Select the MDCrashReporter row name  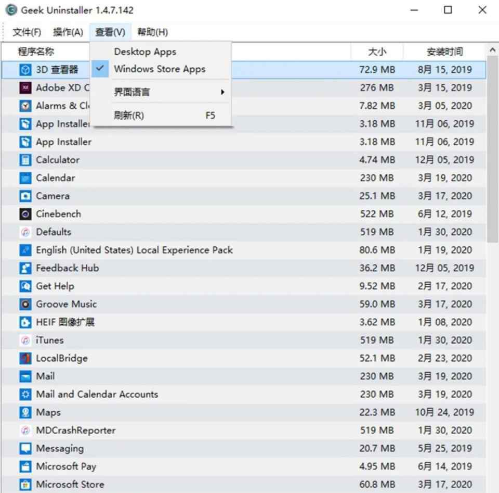76,430
